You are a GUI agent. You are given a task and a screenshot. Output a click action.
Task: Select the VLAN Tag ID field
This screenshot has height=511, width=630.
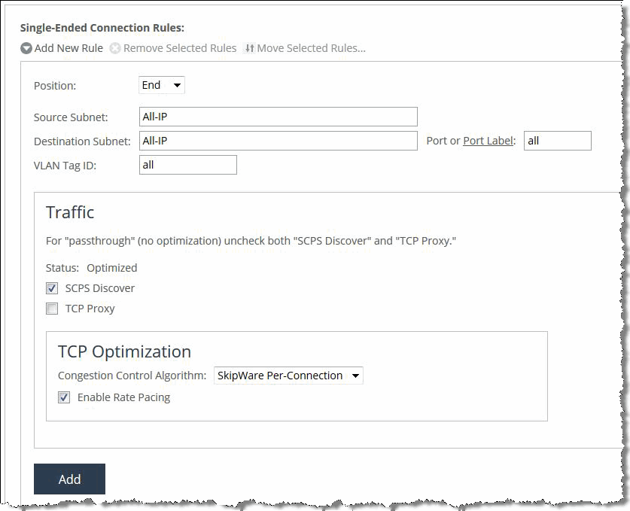click(188, 165)
